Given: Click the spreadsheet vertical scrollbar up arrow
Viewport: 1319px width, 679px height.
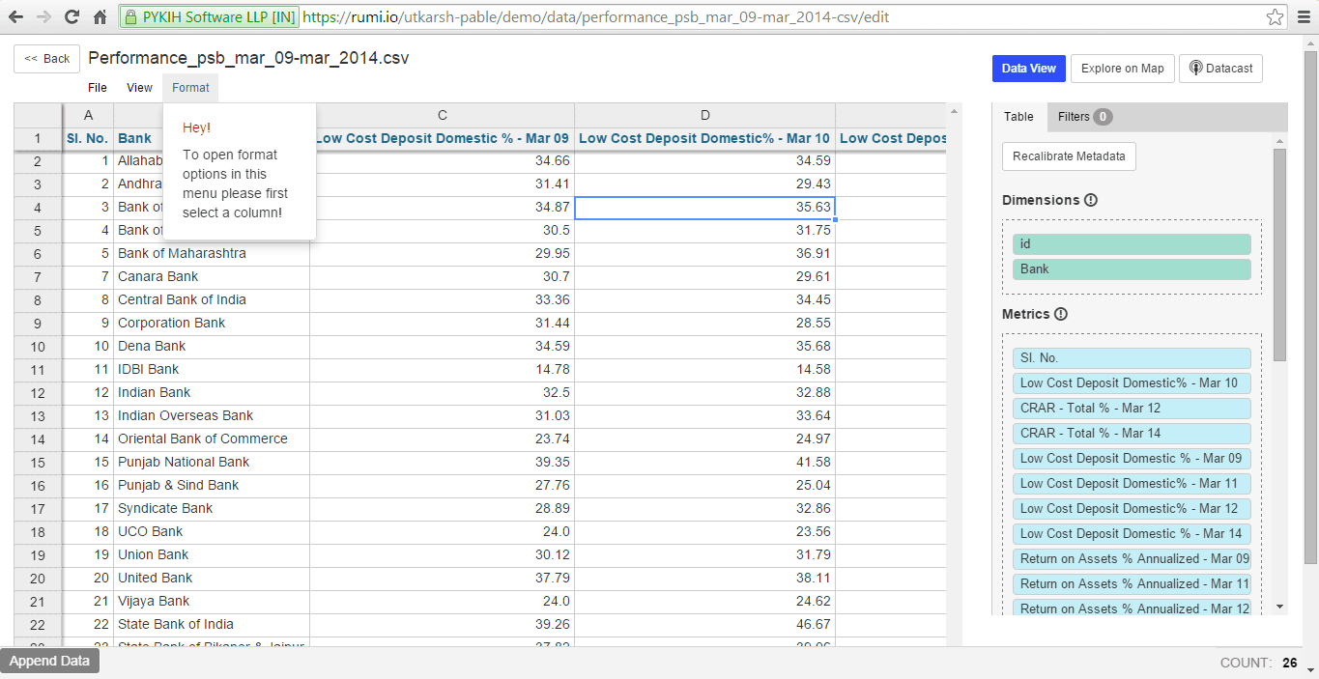Looking at the screenshot, I should (x=955, y=110).
